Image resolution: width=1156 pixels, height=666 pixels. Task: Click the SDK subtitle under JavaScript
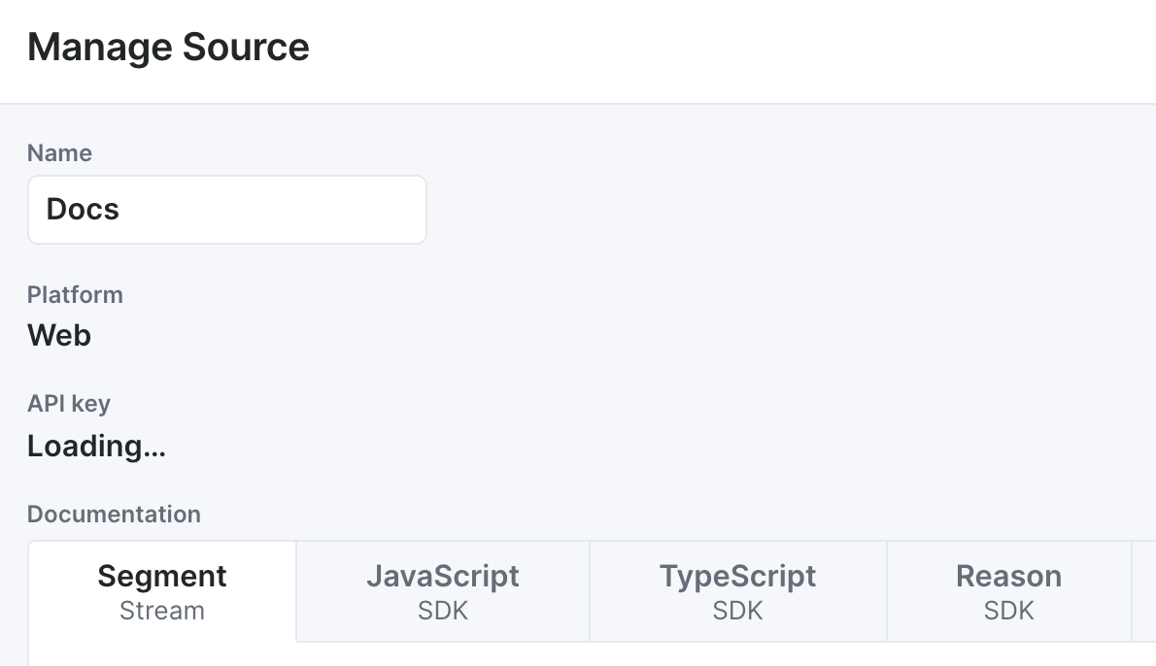(442, 611)
